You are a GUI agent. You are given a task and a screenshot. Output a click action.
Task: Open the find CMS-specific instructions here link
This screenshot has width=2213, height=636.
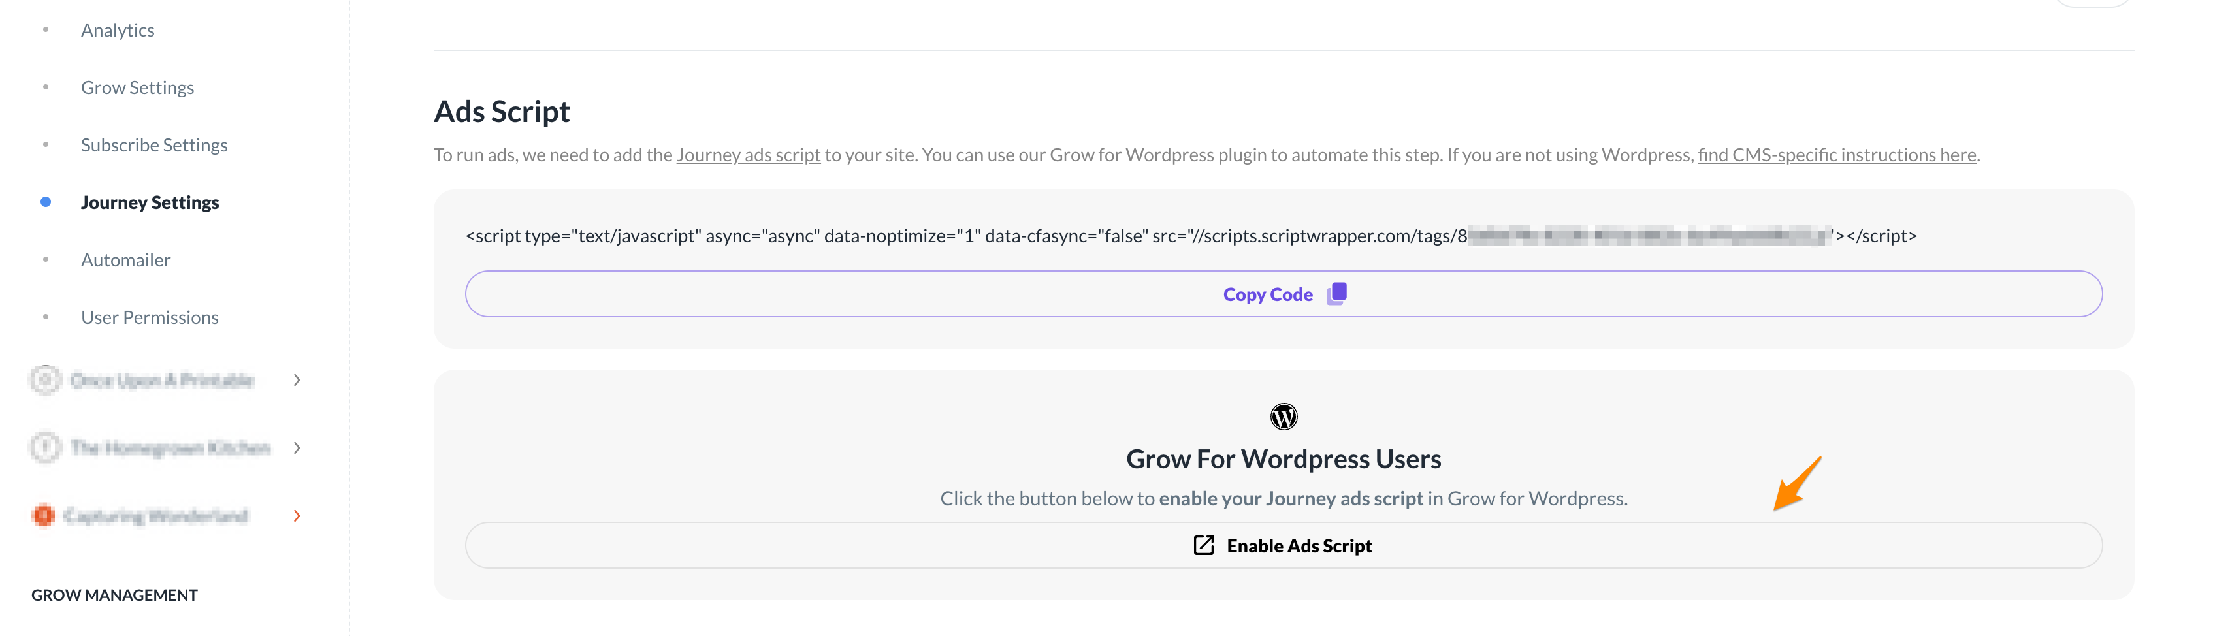1836,155
